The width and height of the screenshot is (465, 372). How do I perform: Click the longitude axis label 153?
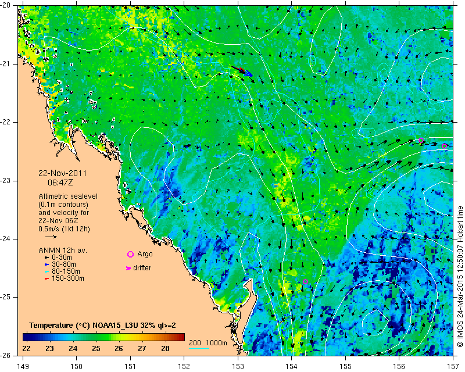point(238,367)
